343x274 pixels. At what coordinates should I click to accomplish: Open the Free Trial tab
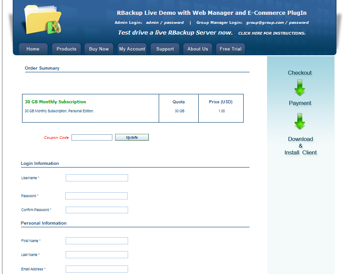click(x=231, y=49)
